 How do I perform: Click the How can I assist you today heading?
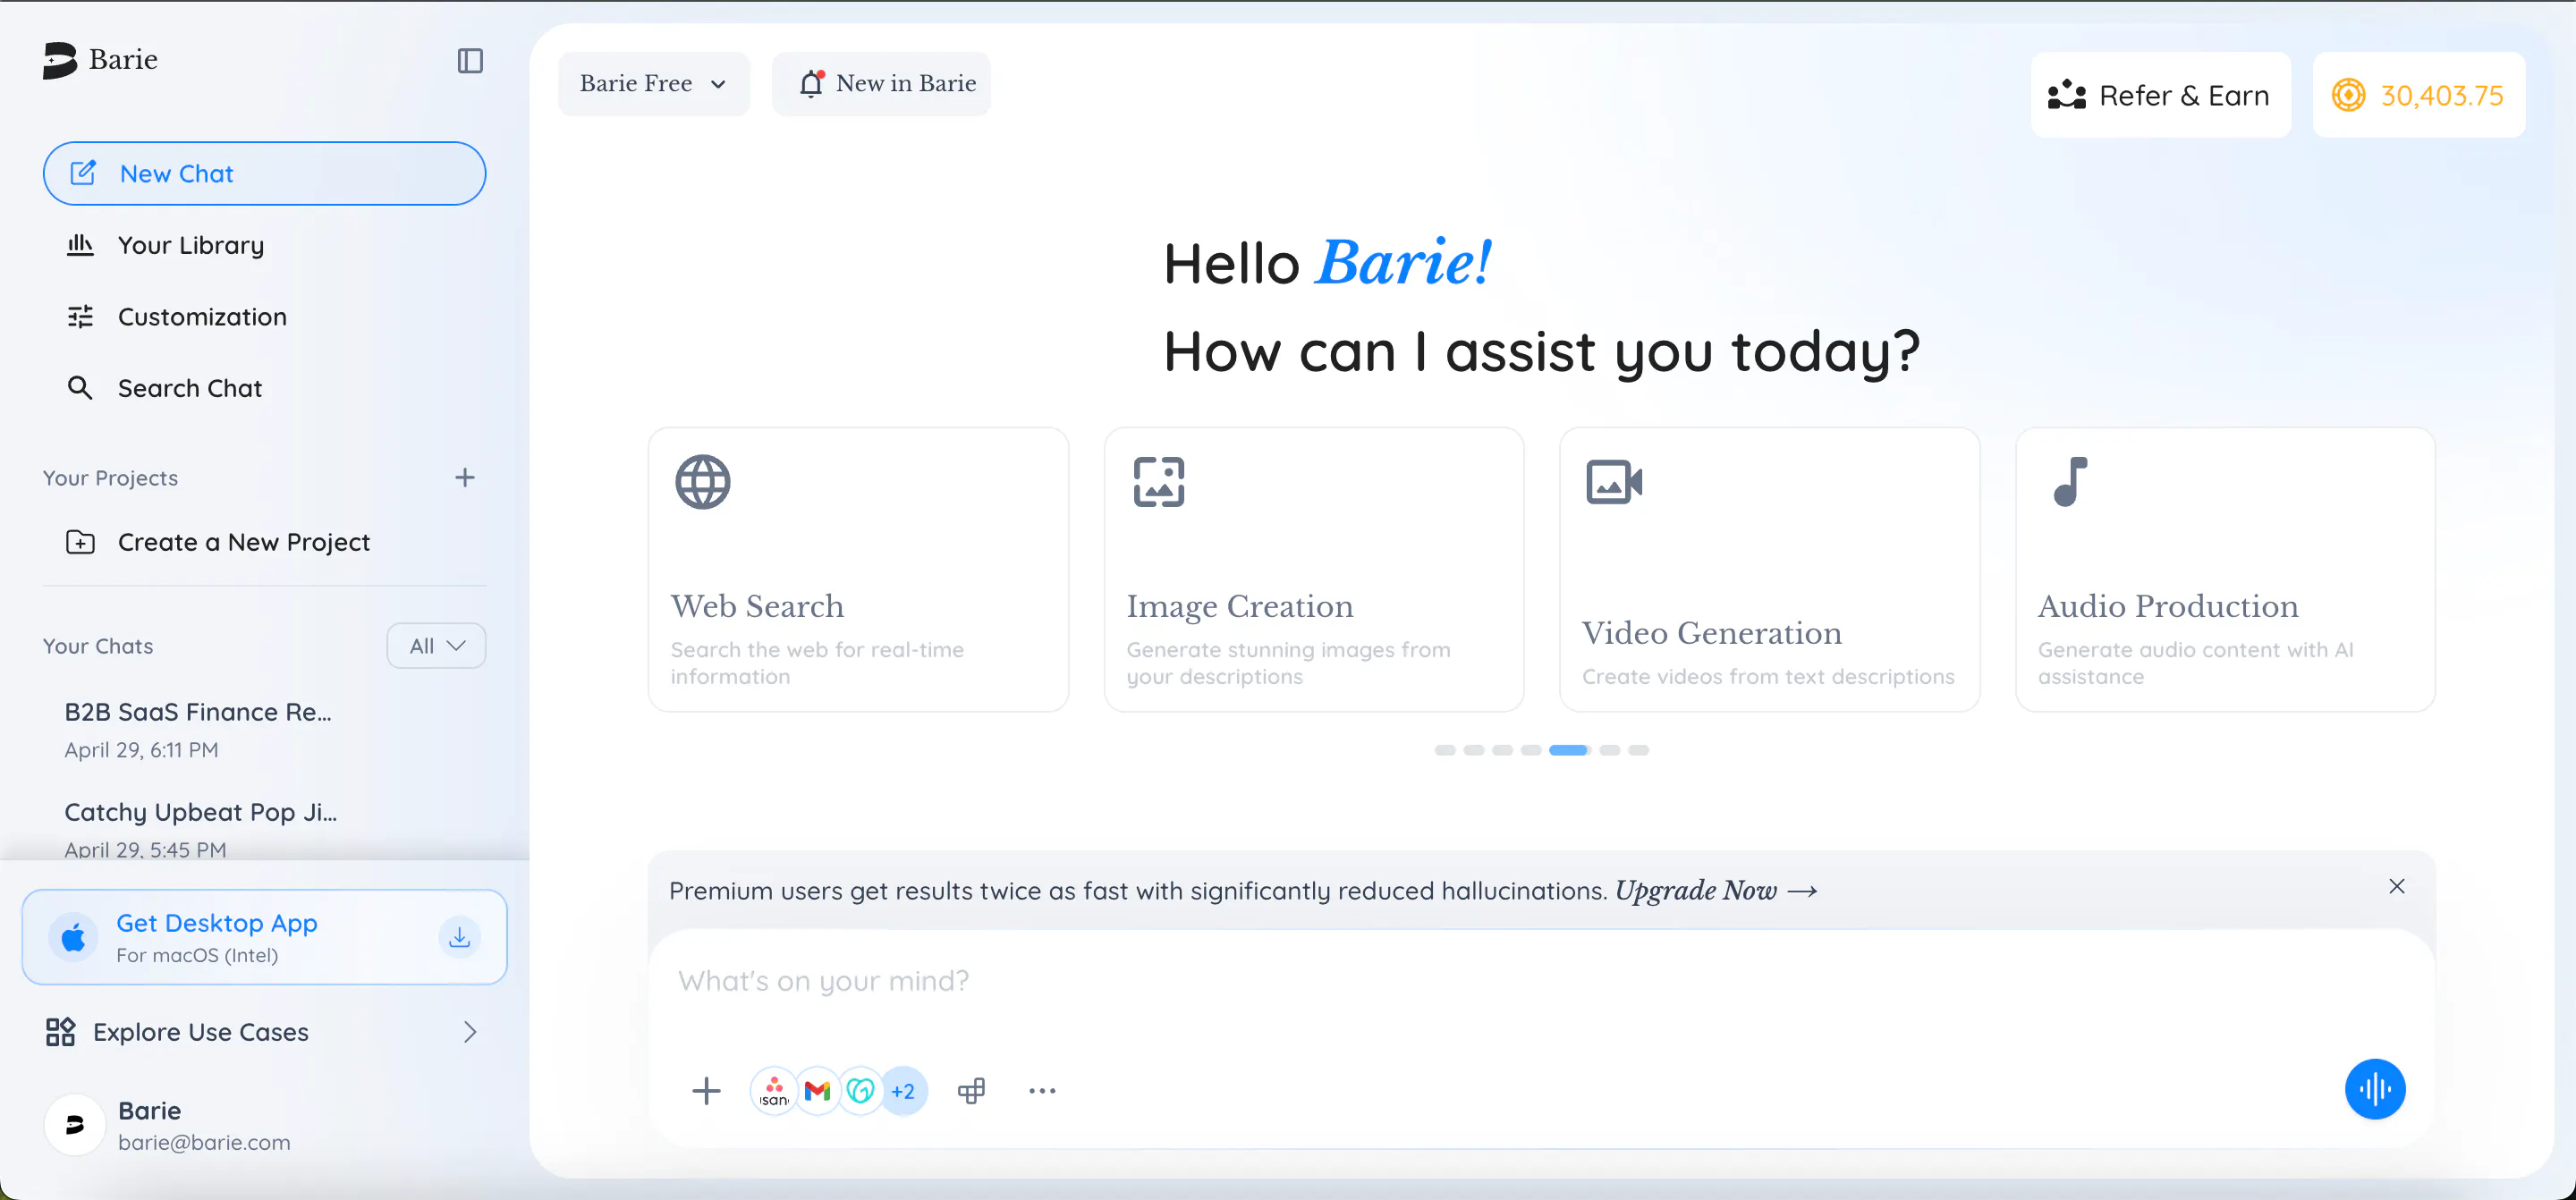click(1542, 351)
